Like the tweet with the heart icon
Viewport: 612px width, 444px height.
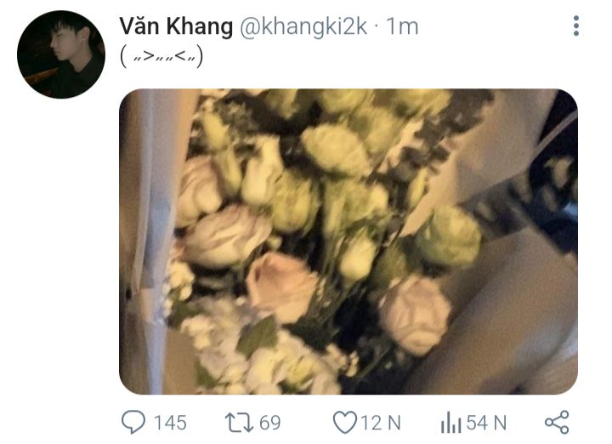point(344,423)
